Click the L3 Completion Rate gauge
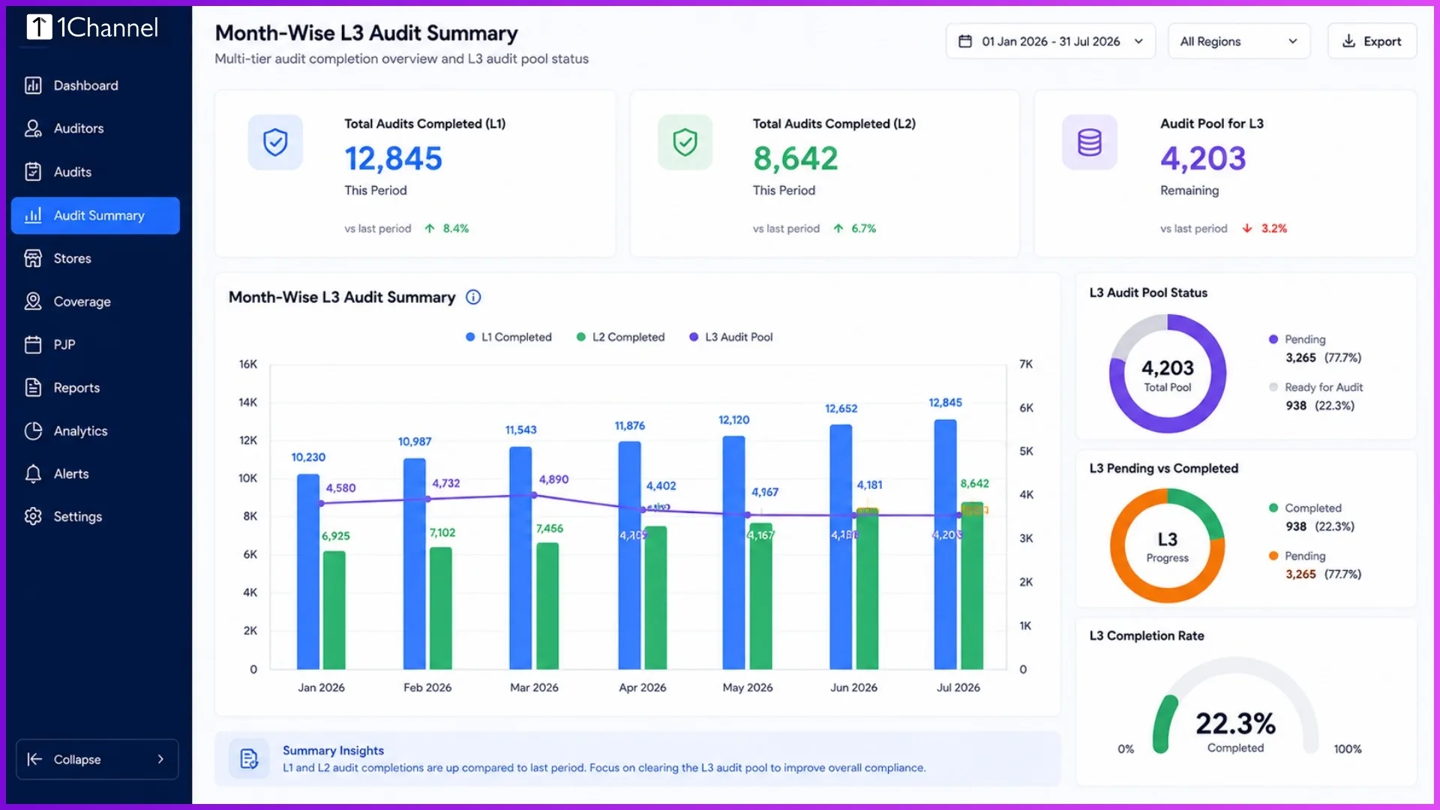The image size is (1440, 810). click(1235, 705)
